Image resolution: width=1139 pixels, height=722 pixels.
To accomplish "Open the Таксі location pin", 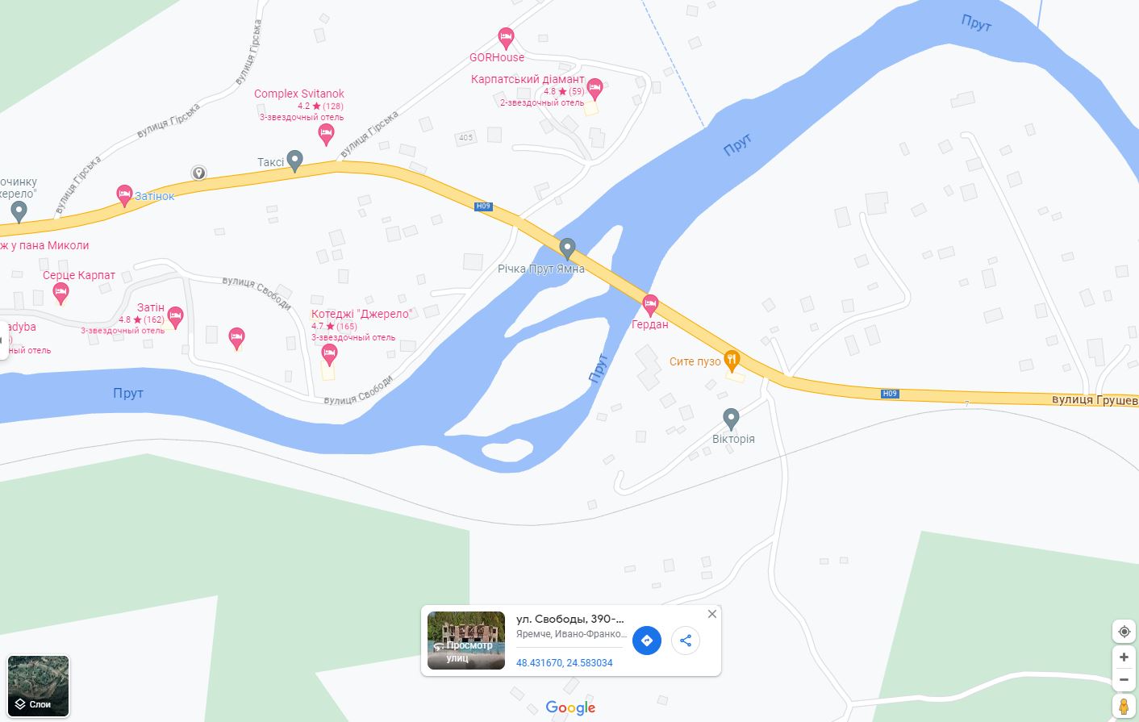I will (295, 161).
